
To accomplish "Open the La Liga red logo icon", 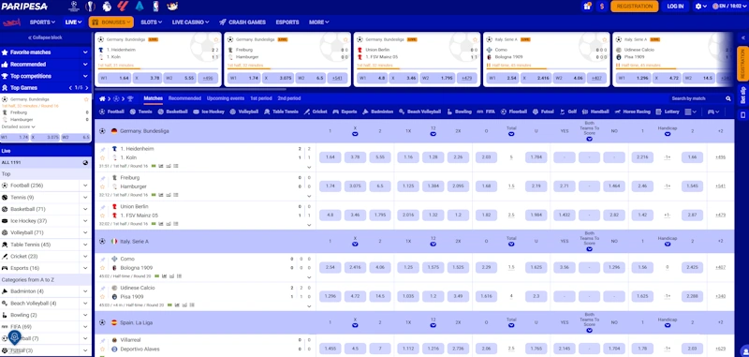I will tap(123, 7).
